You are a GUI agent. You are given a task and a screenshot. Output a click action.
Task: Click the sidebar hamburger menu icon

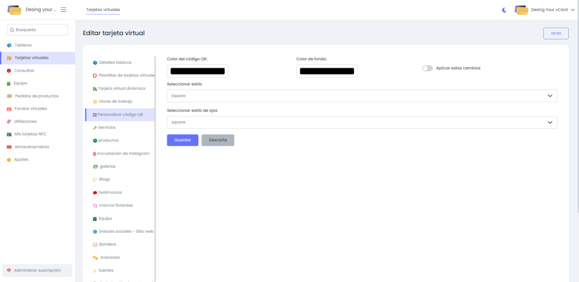[x=63, y=10]
